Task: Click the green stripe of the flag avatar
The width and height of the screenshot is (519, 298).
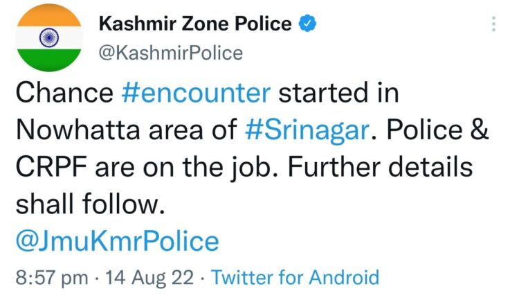Action: (48, 60)
